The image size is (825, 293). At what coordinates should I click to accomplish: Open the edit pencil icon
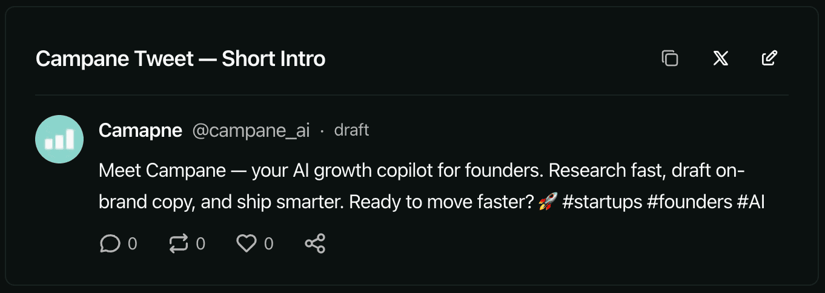pyautogui.click(x=769, y=58)
